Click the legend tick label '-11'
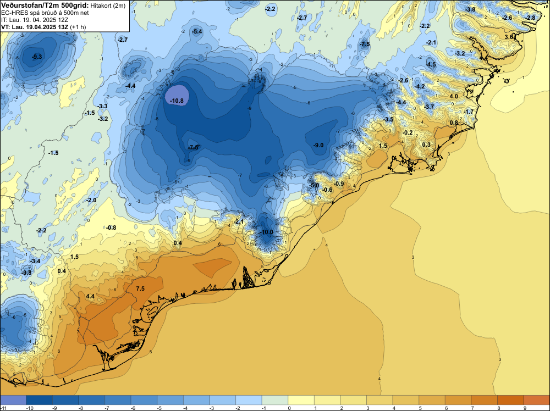The height and width of the screenshot is (411, 550). point(2,408)
